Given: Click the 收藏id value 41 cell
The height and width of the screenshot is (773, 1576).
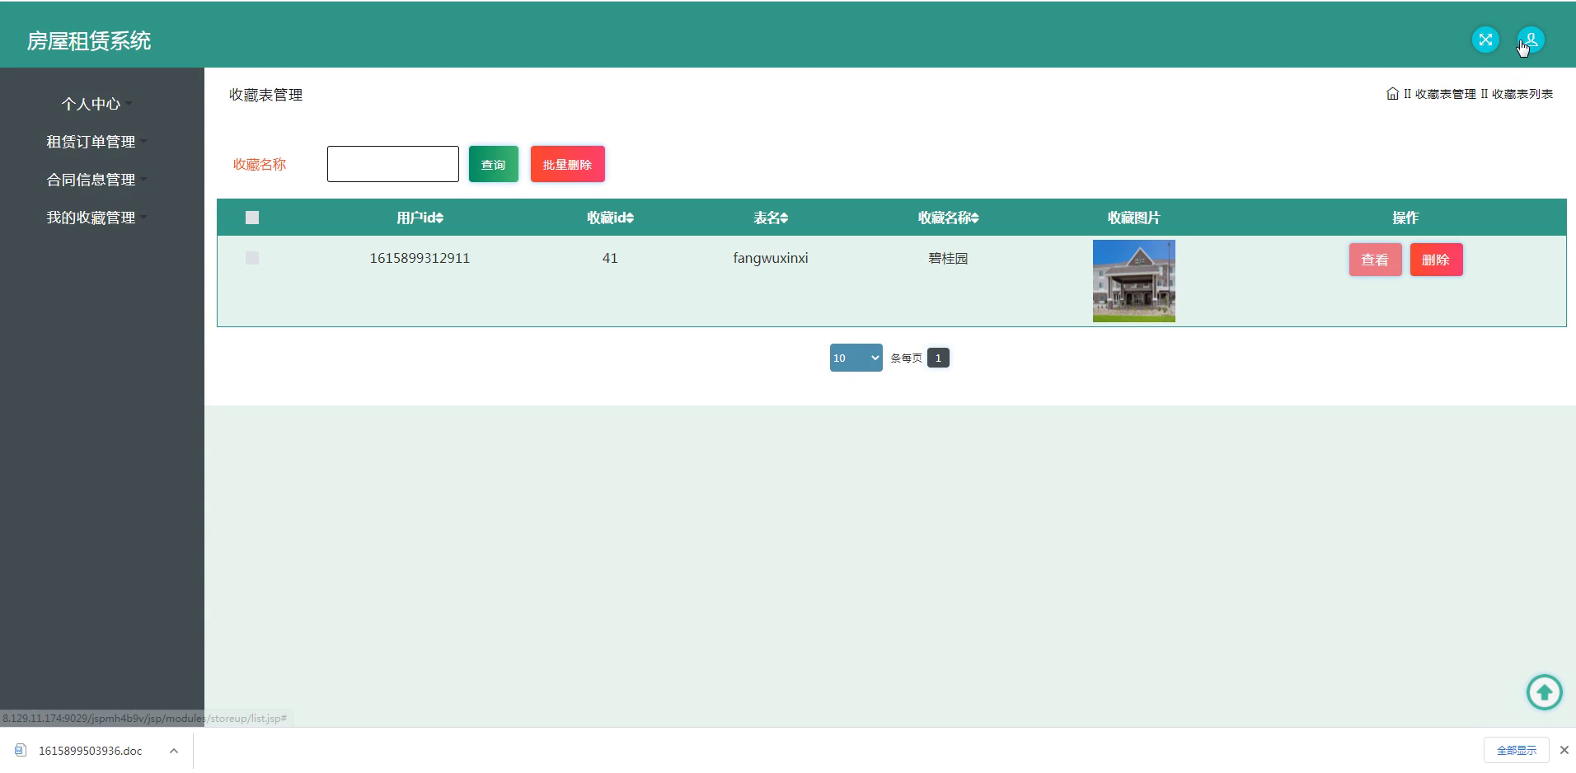Looking at the screenshot, I should pyautogui.click(x=610, y=258).
